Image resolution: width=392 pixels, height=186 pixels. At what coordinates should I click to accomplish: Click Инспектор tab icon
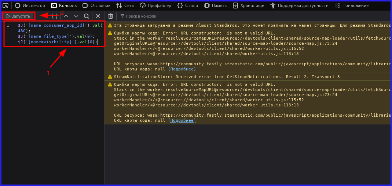point(18,6)
